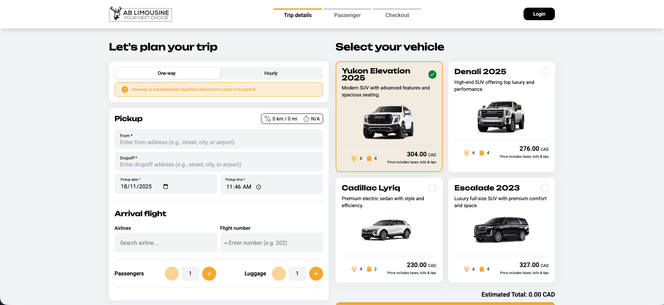Open the pickup time clock icon
Image resolution: width=664 pixels, height=305 pixels.
coord(259,187)
